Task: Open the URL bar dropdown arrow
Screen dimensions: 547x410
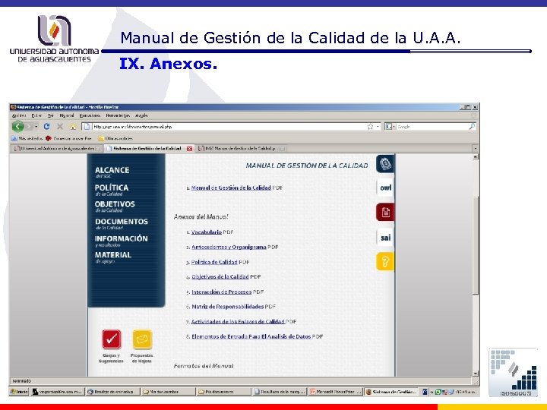Action: [x=378, y=127]
